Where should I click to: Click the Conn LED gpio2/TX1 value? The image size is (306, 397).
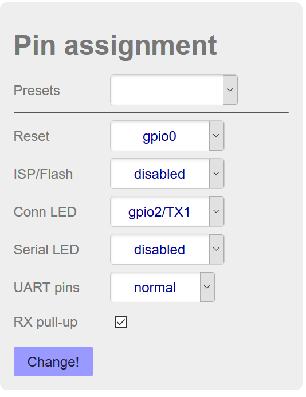click(x=160, y=211)
